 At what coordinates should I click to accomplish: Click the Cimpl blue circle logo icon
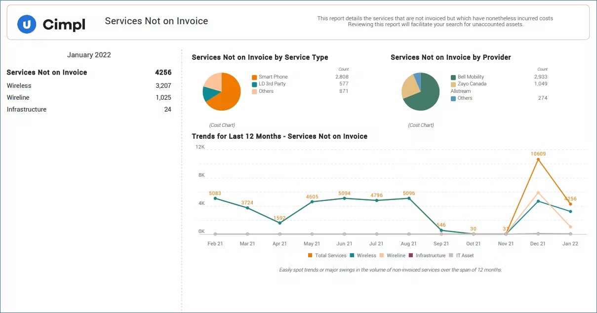(x=27, y=24)
